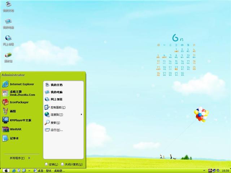The width and height of the screenshot is (231, 173).
Task: Open 我的电脑 in start menu right panel
Action: pyautogui.click(x=54, y=92)
